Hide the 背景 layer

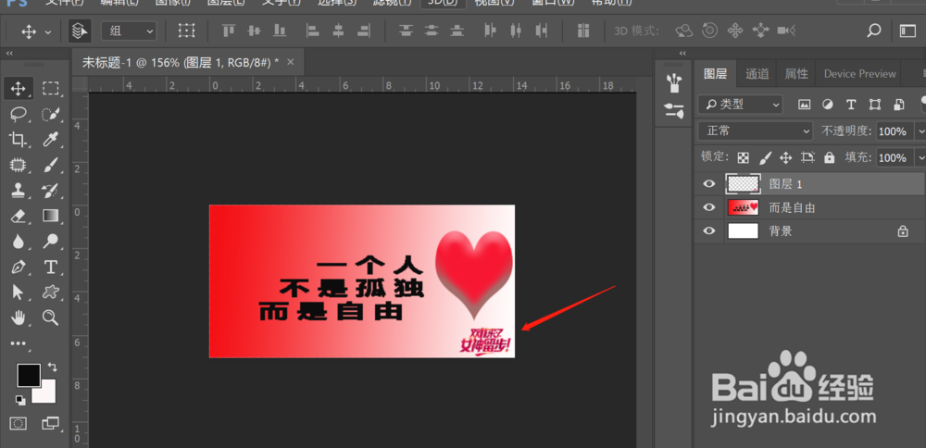tap(708, 231)
